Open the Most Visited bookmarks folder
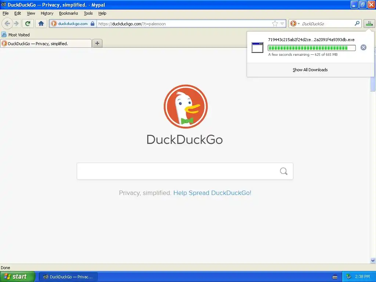 coord(15,35)
